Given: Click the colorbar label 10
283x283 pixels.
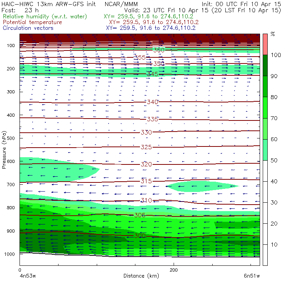Looking at the screenshot, I should pos(274,245).
